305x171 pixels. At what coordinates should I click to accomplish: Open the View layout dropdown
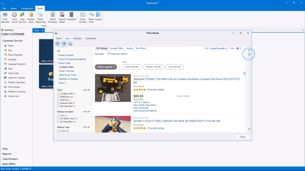click(x=239, y=49)
